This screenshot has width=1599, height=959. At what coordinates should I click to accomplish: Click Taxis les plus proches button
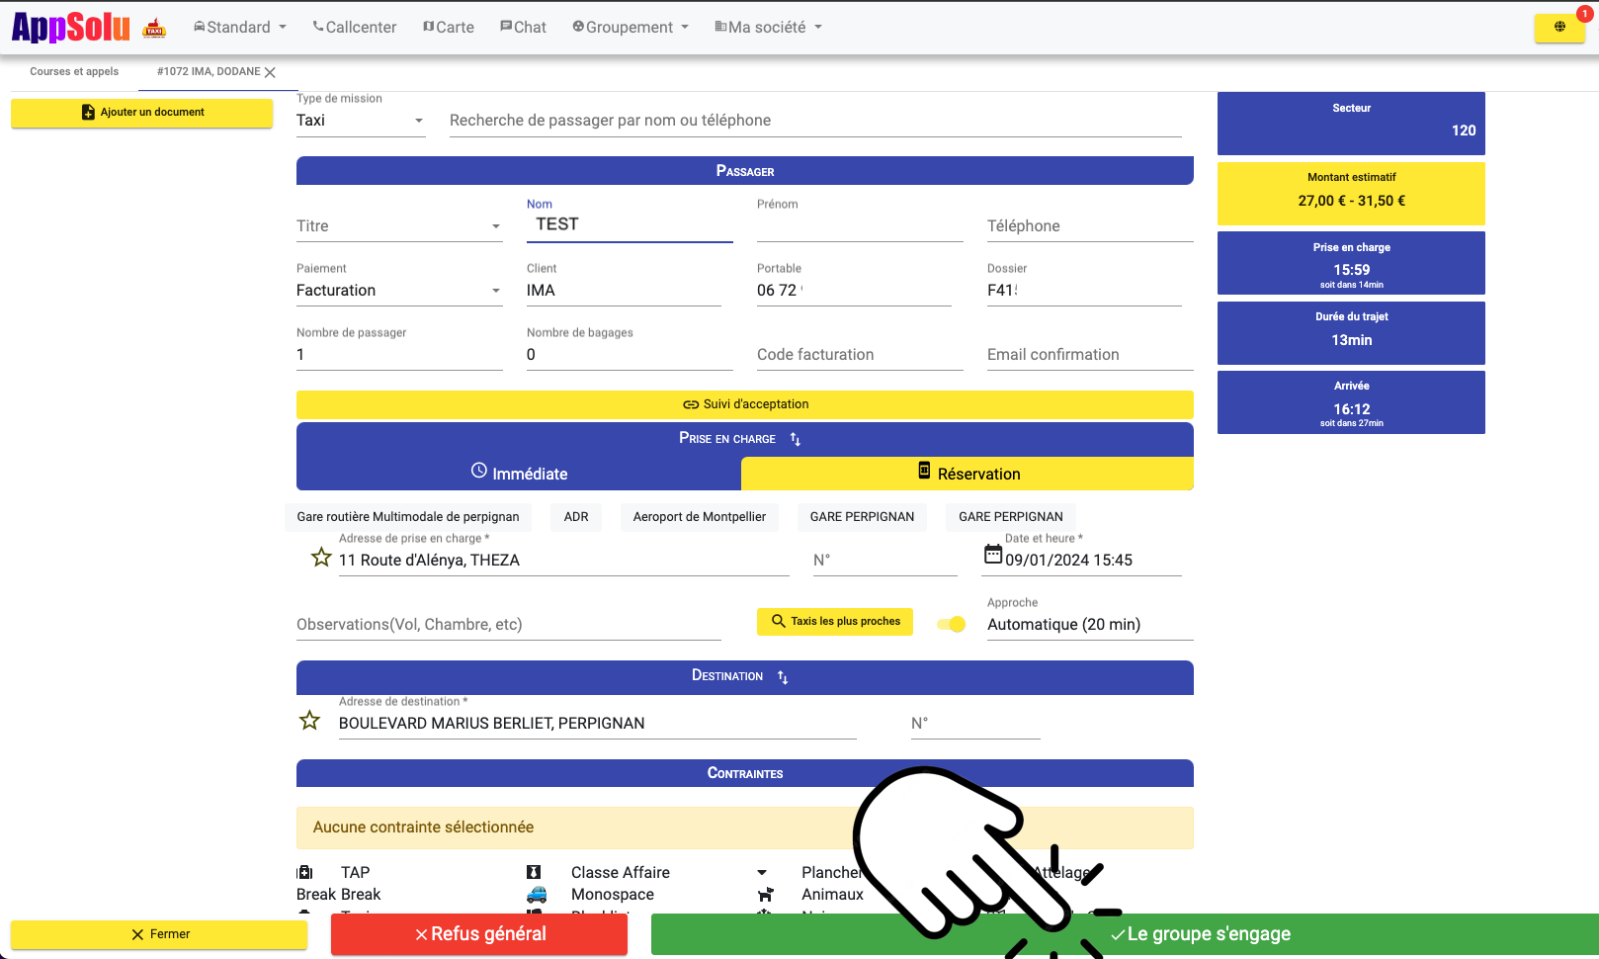coord(835,622)
